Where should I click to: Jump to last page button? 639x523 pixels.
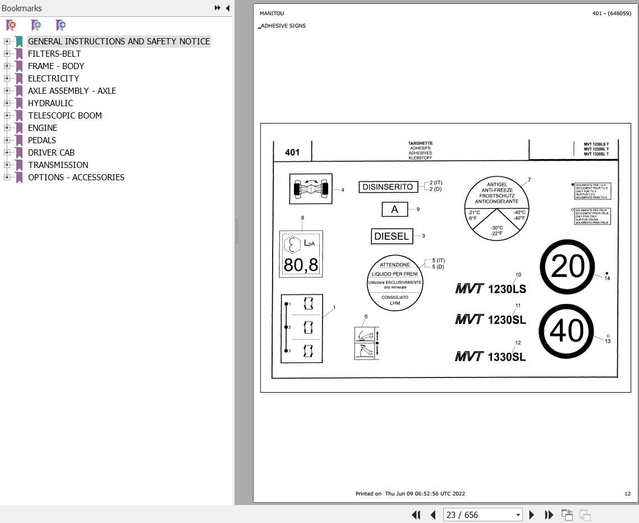click(549, 515)
